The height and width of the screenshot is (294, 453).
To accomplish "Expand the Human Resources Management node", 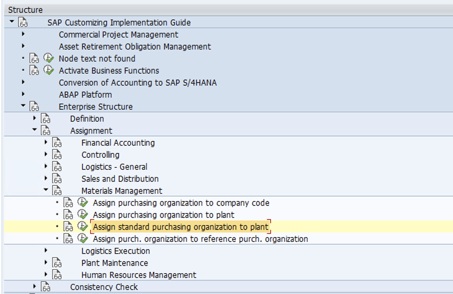I will (46, 274).
